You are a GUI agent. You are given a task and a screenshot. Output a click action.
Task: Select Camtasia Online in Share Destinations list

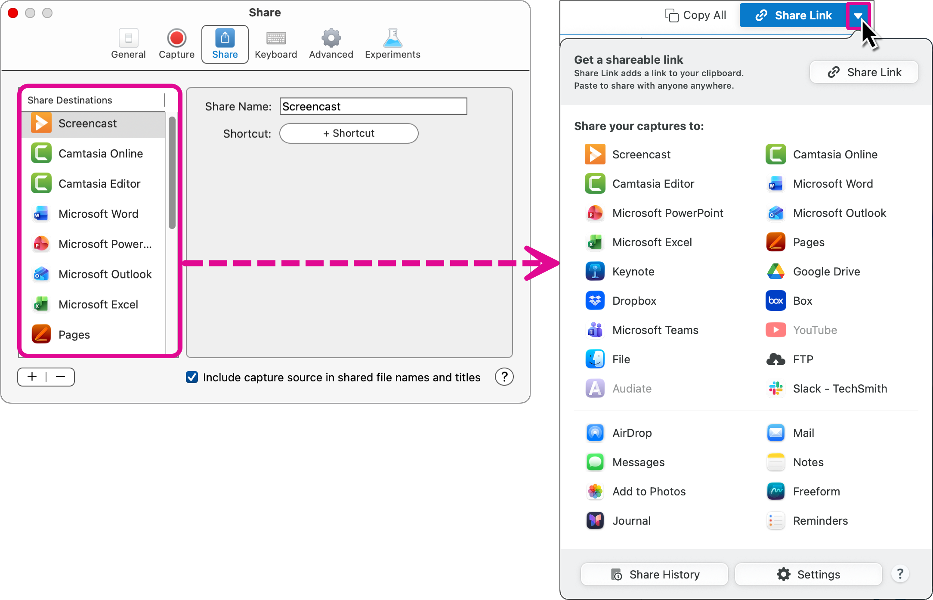click(x=94, y=154)
